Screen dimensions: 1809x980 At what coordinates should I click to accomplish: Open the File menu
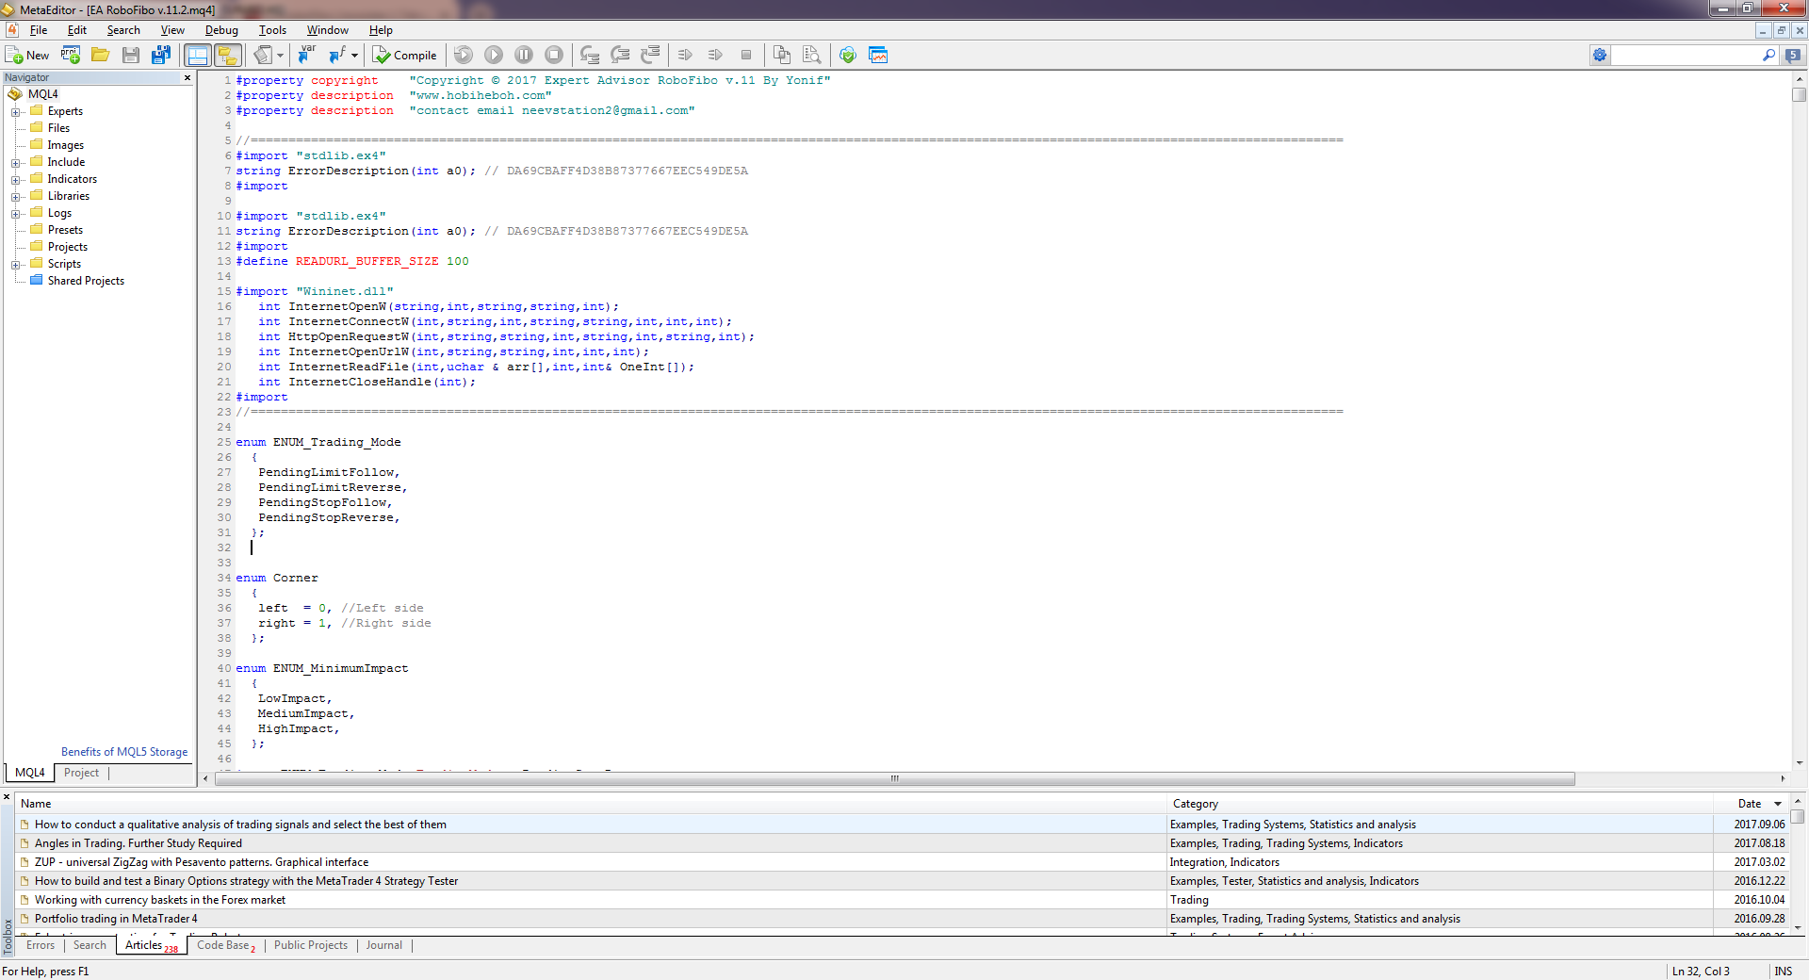point(39,30)
